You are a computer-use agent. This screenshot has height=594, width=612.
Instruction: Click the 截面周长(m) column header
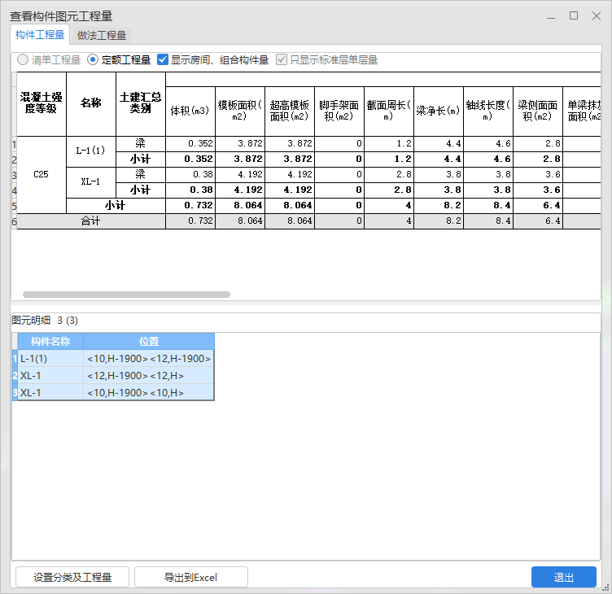(389, 111)
